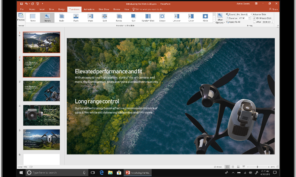Open the View ribbon tab
The width and height of the screenshot is (296, 177).
tap(127, 9)
